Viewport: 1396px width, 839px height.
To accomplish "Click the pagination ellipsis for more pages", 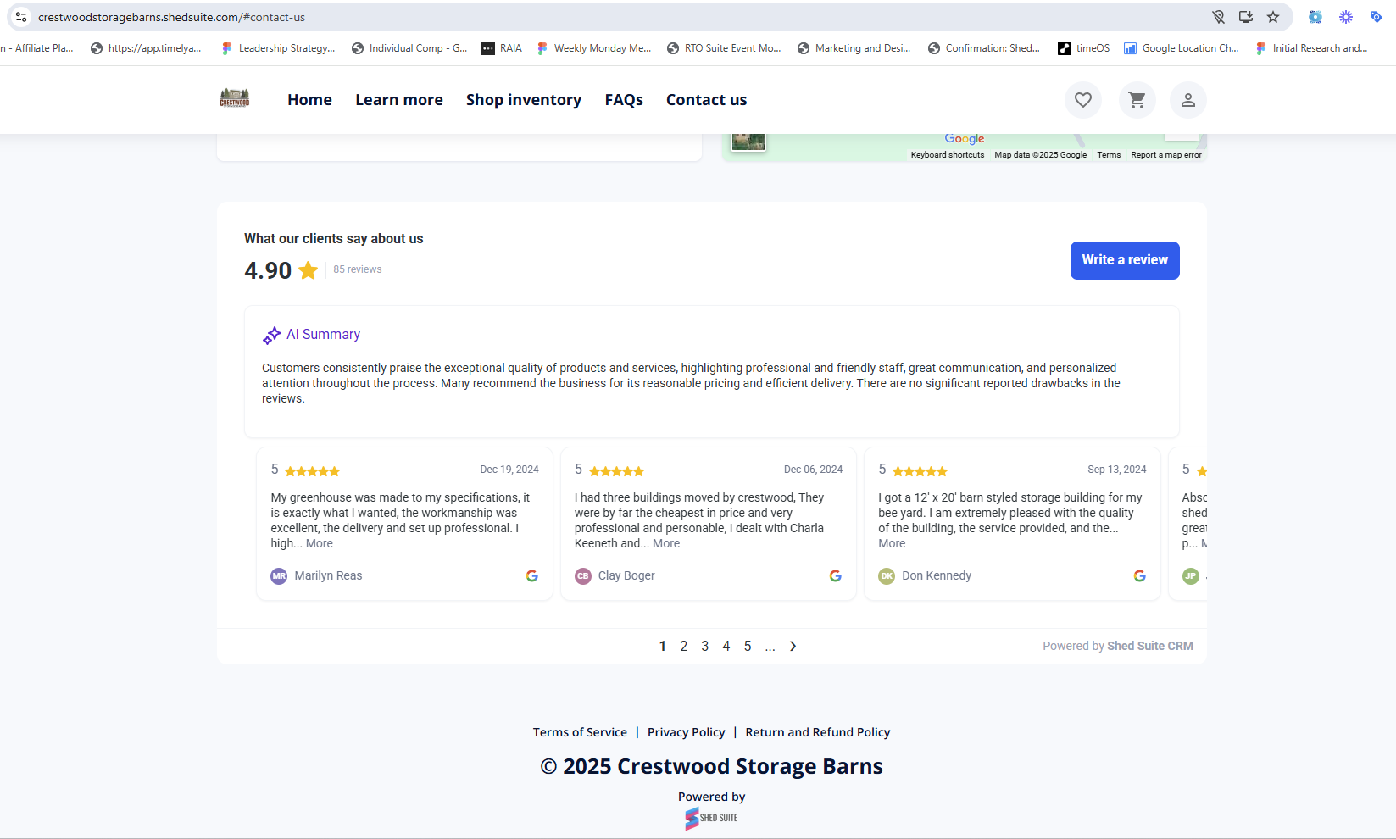I will click(x=770, y=646).
